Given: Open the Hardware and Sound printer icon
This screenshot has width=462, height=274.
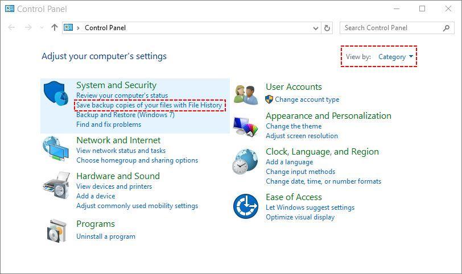Looking at the screenshot, I should pos(56,185).
